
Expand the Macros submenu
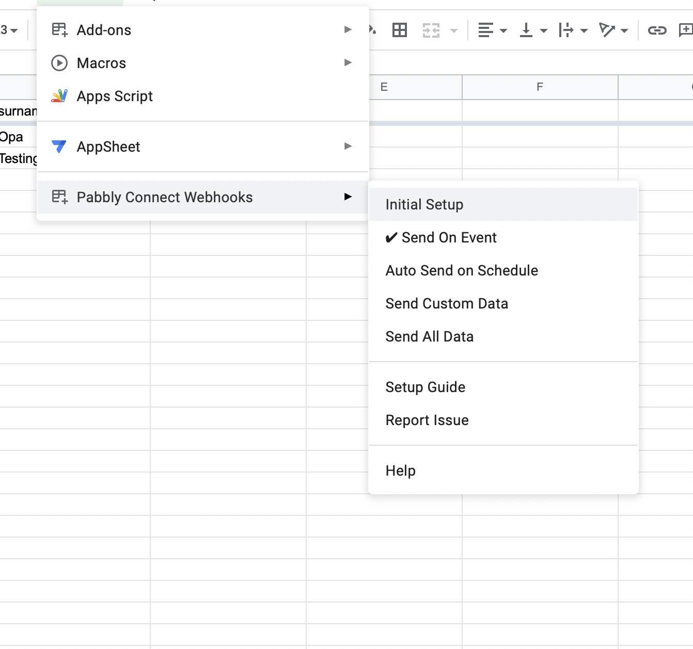click(x=203, y=63)
